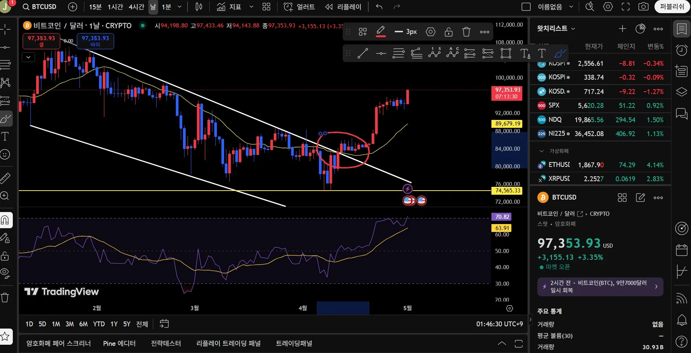Open the BTC 9만7000달러 news headline
This screenshot has height=353, width=691.
tap(600, 286)
